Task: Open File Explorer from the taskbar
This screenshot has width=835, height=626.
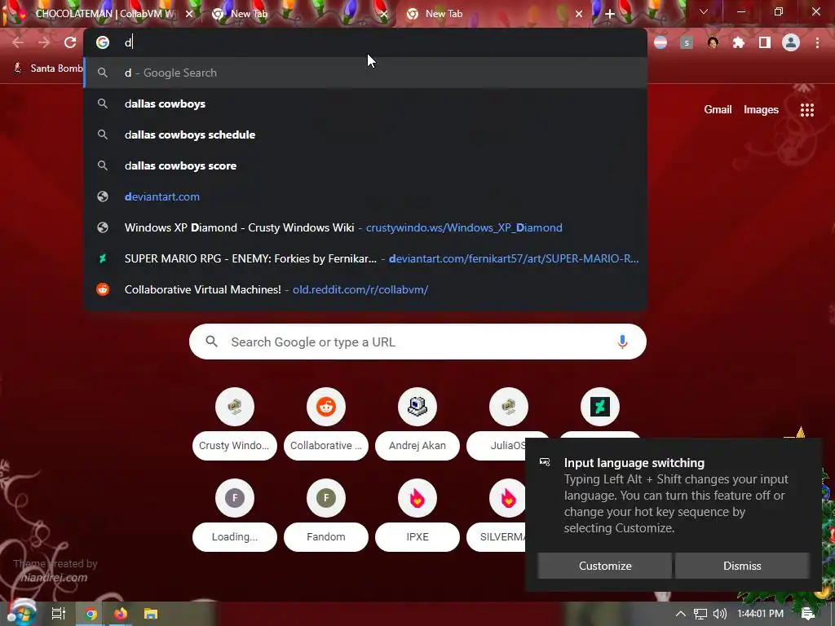Action: (x=151, y=614)
